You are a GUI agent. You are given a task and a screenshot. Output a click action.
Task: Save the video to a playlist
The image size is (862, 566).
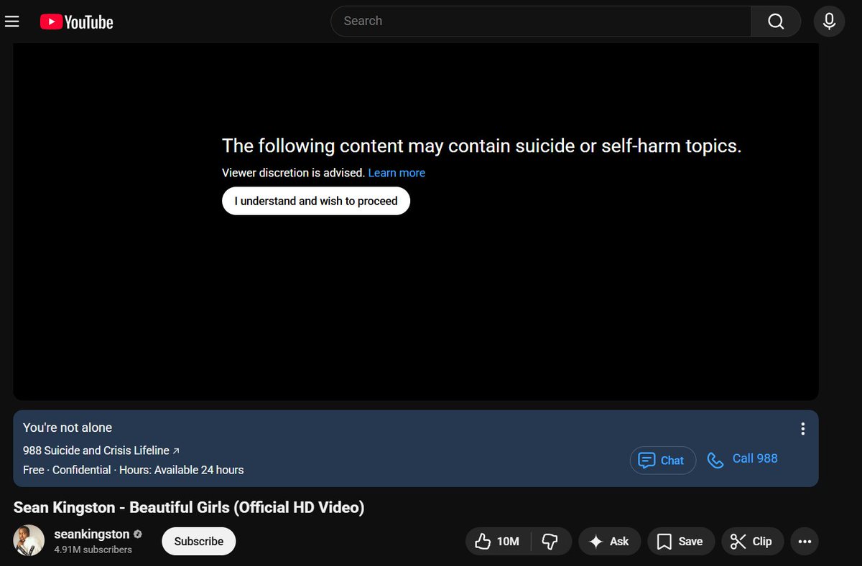coord(680,542)
